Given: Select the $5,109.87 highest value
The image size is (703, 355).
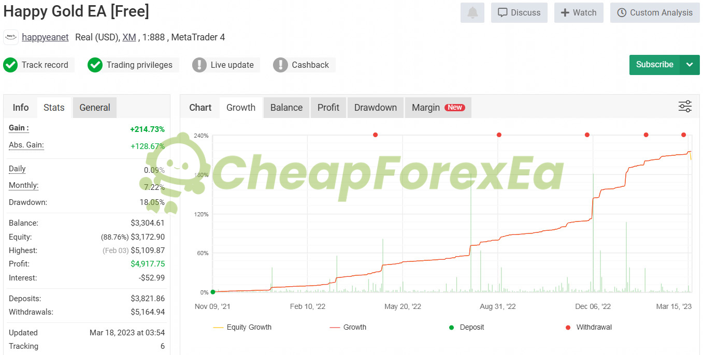Looking at the screenshot, I should click(148, 250).
